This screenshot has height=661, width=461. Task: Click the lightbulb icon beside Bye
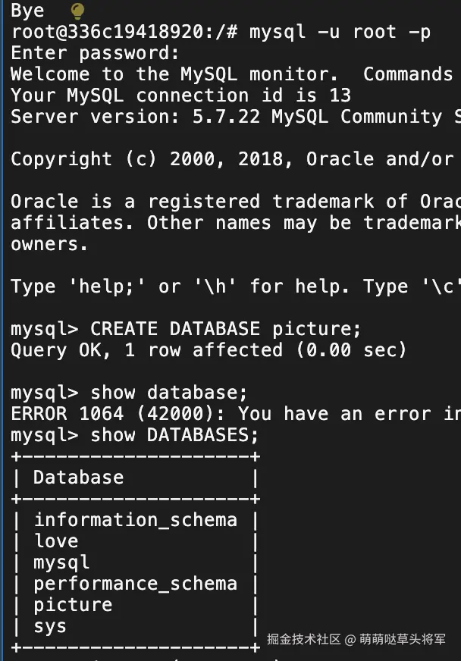[77, 11]
